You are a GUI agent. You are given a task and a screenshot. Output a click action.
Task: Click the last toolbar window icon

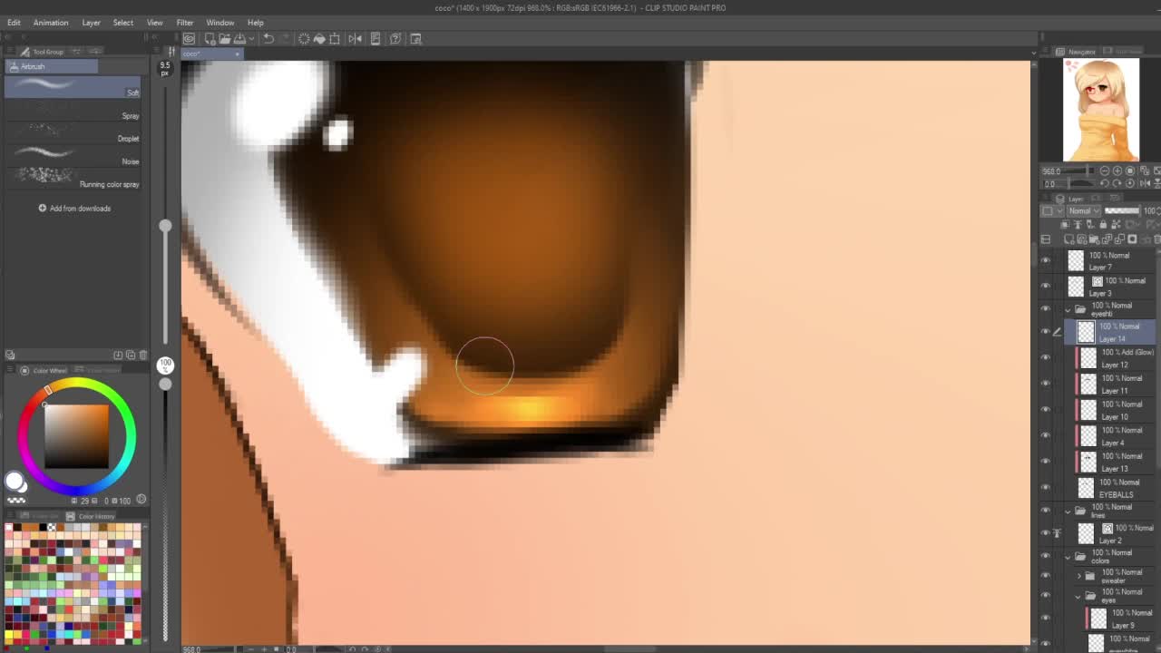(416, 38)
